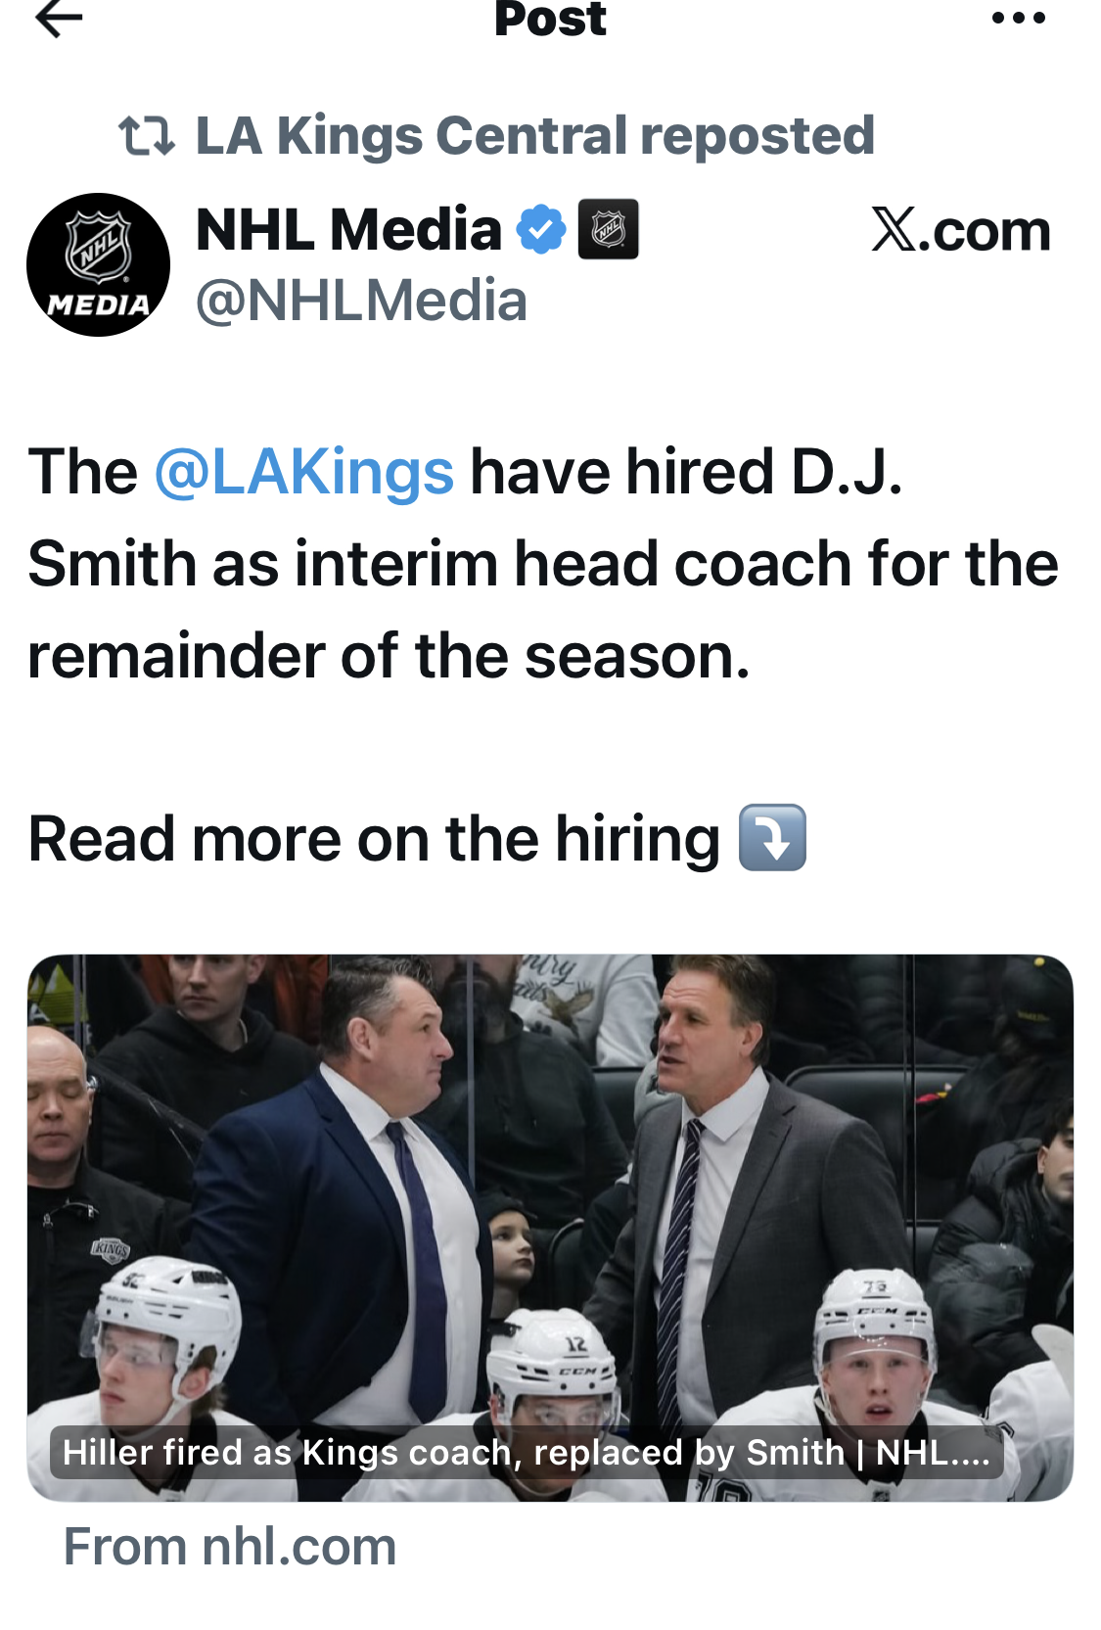Image resolution: width=1101 pixels, height=1630 pixels.
Task: Tap the 'Hiller fired as Kings coach' caption
Action: [527, 1452]
